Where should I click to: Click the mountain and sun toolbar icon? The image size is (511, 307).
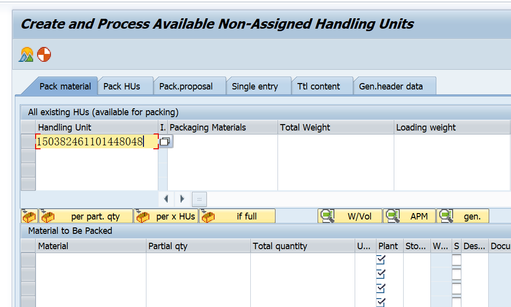(x=26, y=54)
